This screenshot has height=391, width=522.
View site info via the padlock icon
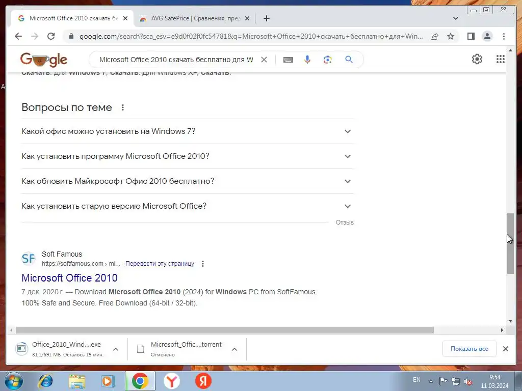click(71, 36)
